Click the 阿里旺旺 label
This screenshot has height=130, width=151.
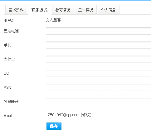pos(11,101)
